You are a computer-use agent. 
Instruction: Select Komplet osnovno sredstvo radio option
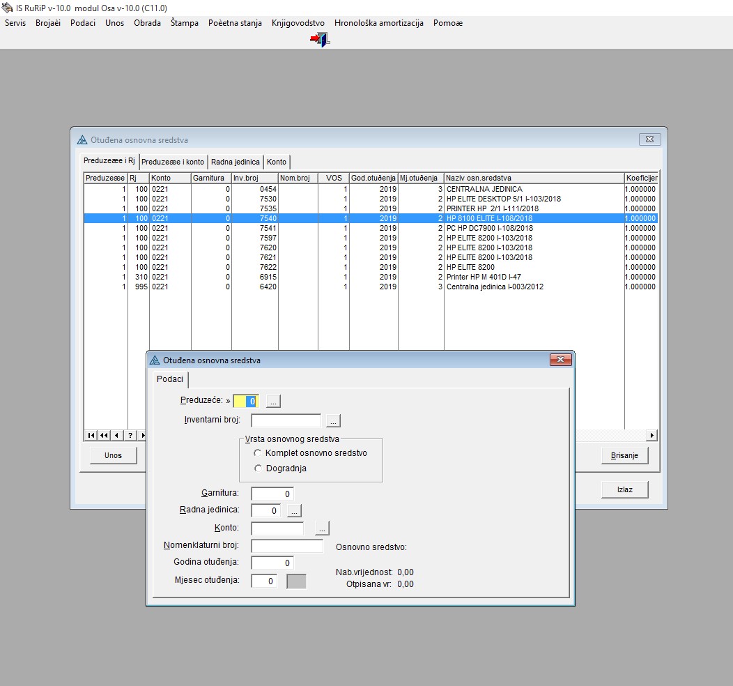pos(258,453)
